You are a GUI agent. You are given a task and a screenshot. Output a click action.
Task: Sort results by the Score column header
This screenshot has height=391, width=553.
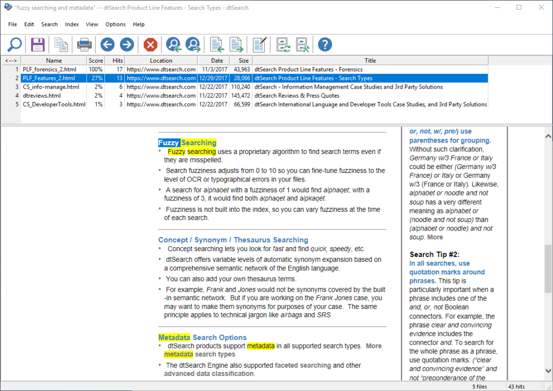96,60
